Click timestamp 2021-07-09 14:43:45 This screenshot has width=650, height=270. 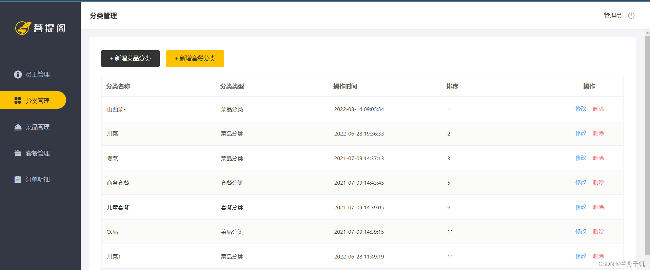pos(359,183)
